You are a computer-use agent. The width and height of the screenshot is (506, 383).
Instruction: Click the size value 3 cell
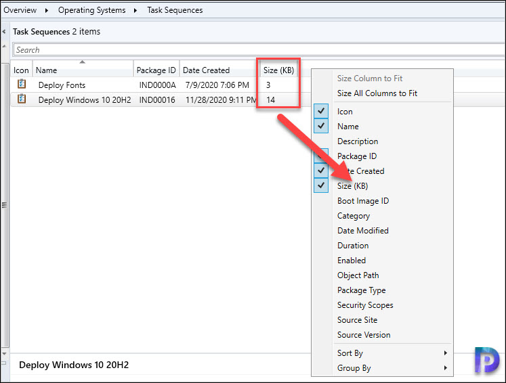(268, 85)
